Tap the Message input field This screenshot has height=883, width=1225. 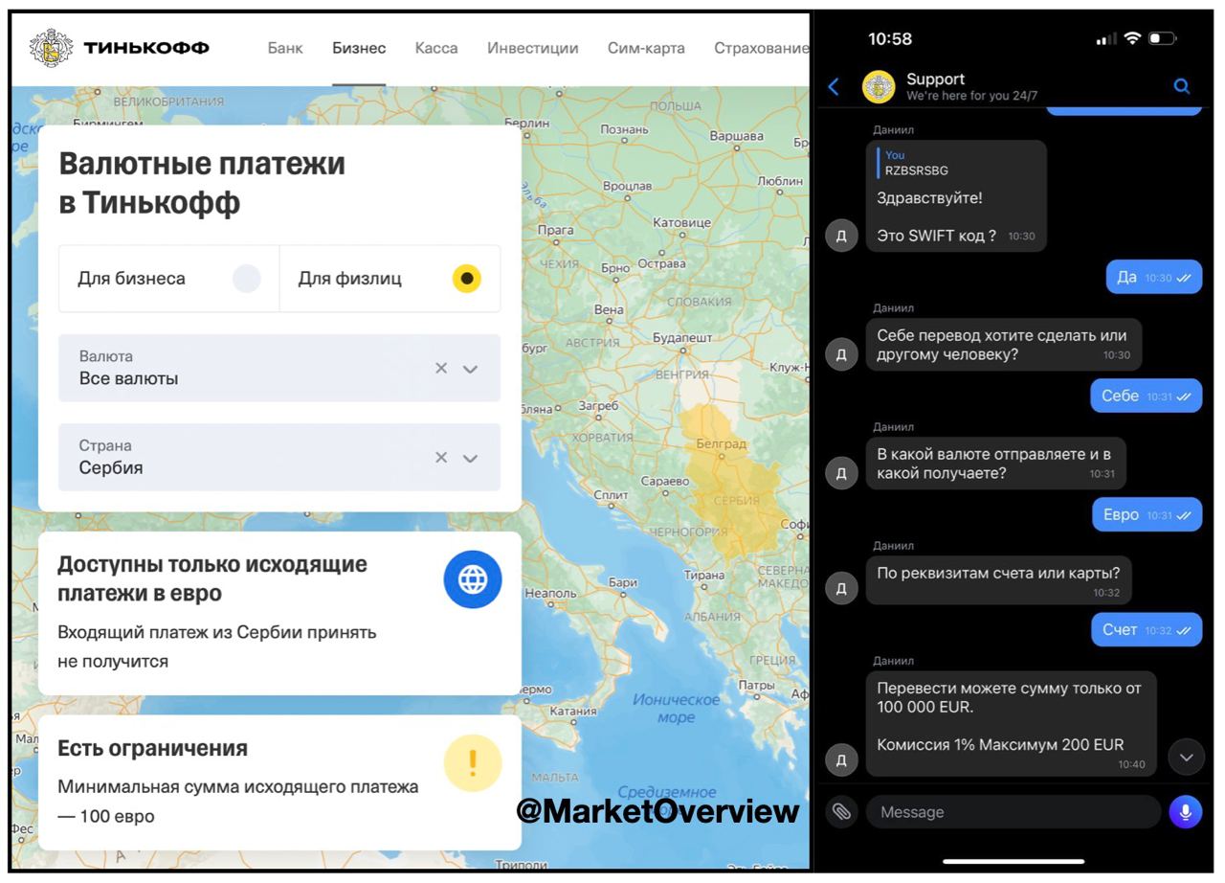coord(1013,812)
